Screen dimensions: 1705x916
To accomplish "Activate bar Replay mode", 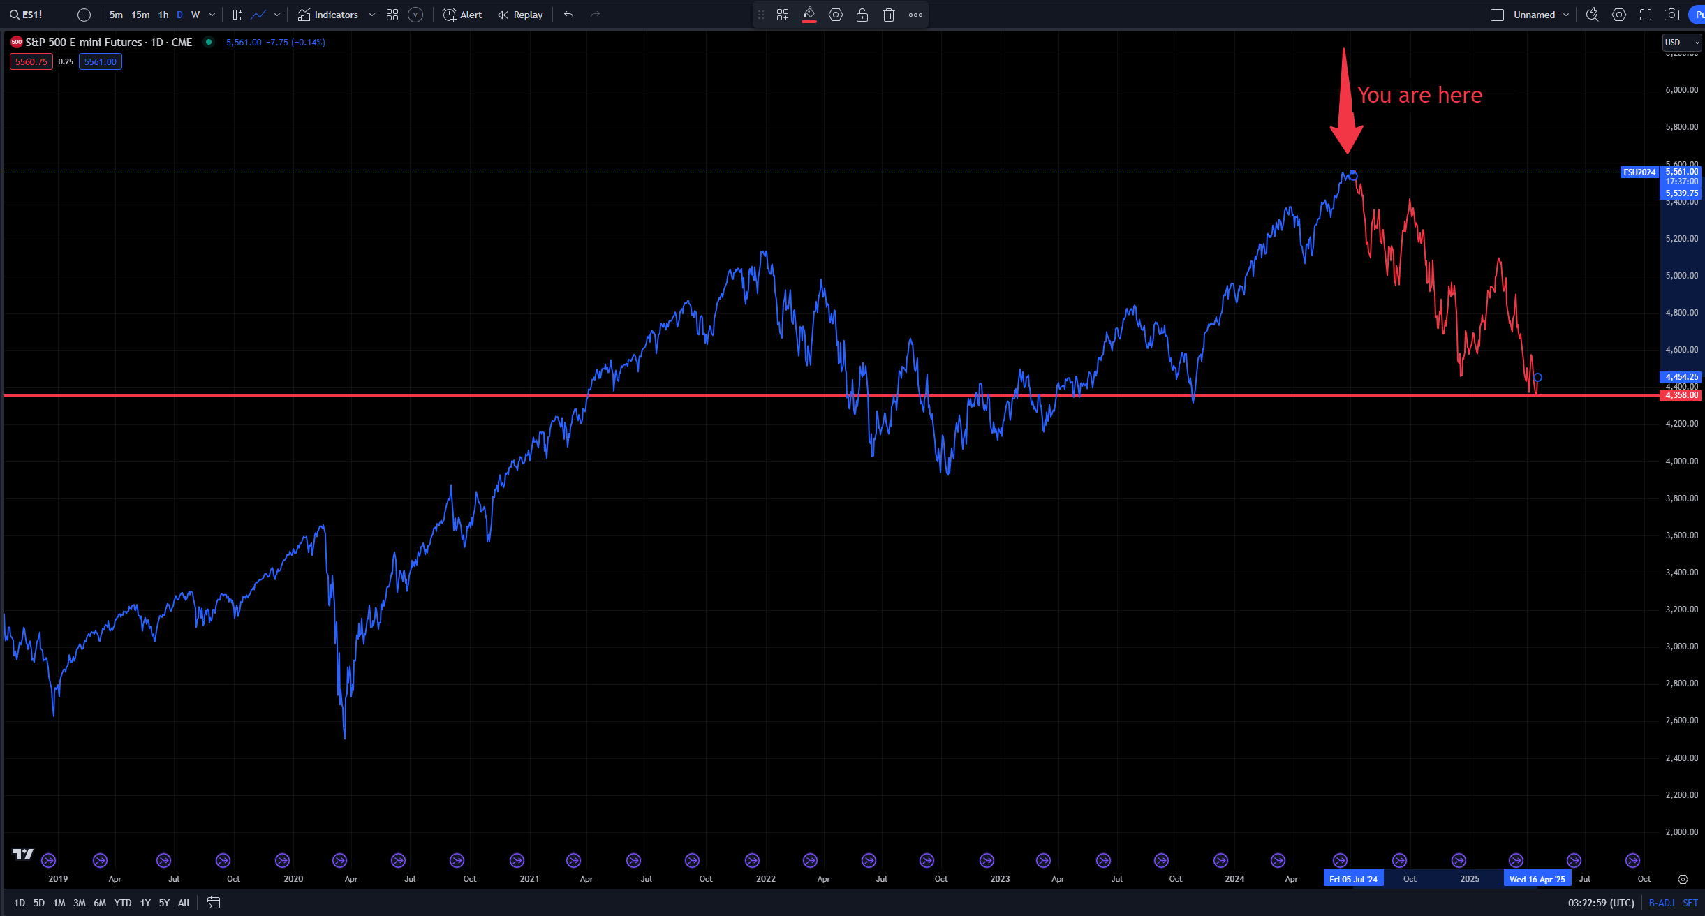I will tap(519, 14).
